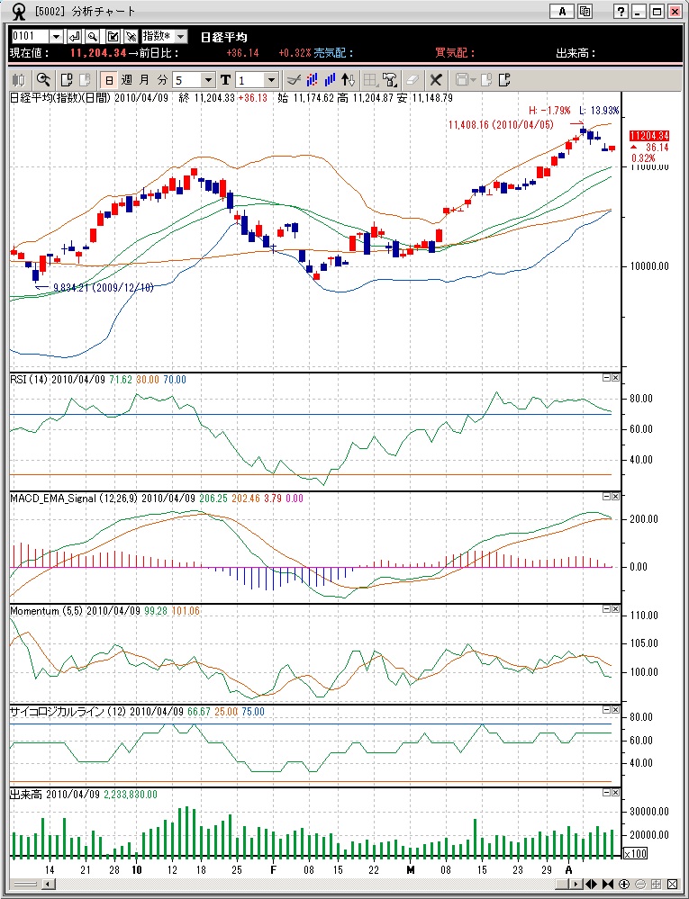The height and width of the screenshot is (899, 689).
Task: Click the up-down arrows icon in toolbar
Action: (x=349, y=80)
